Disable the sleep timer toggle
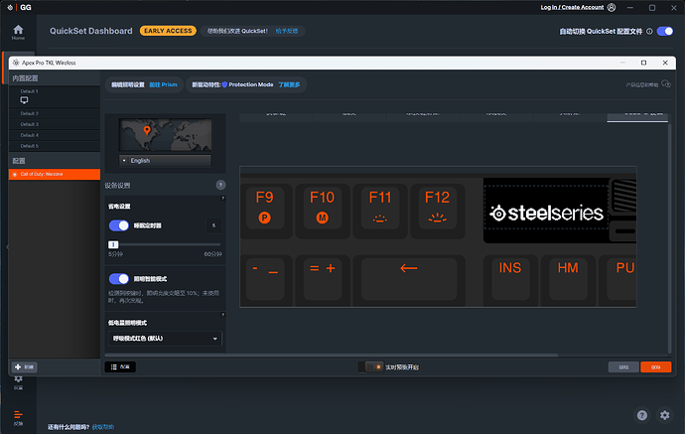This screenshot has height=434, width=685. coord(118,225)
